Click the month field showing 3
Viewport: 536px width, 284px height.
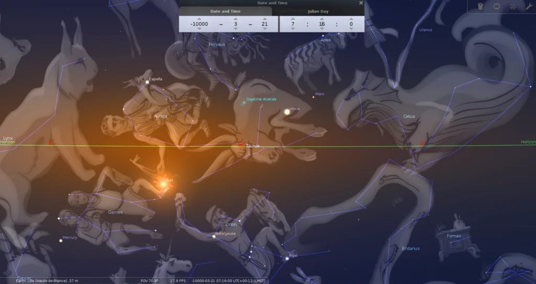click(236, 24)
